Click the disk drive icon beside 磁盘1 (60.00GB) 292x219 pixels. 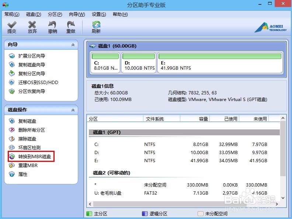point(93,46)
